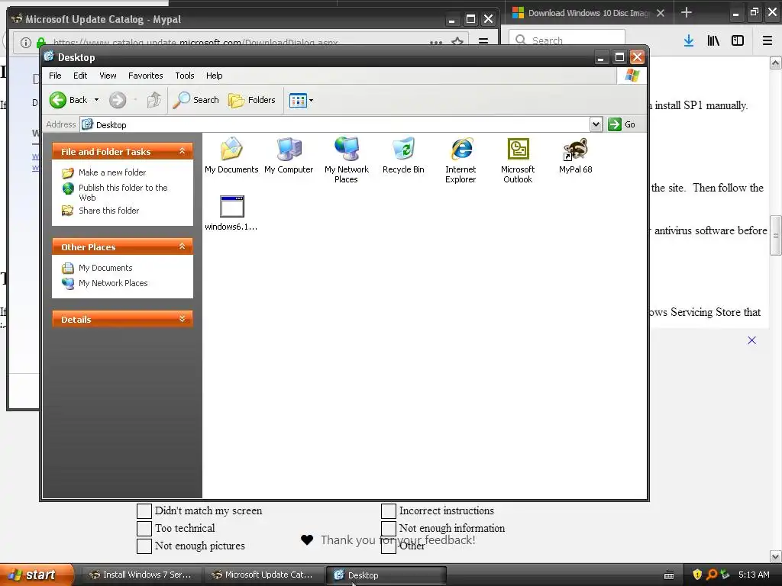
Task: Select the windows6.1 file icon
Action: (x=231, y=212)
